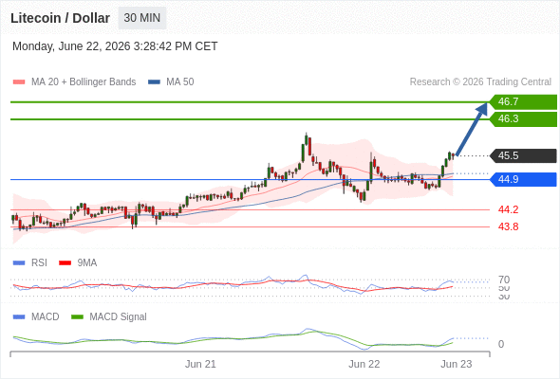The width and height of the screenshot is (560, 379).
Task: Click the green MACD Signal legend swatch
Action: point(77,317)
